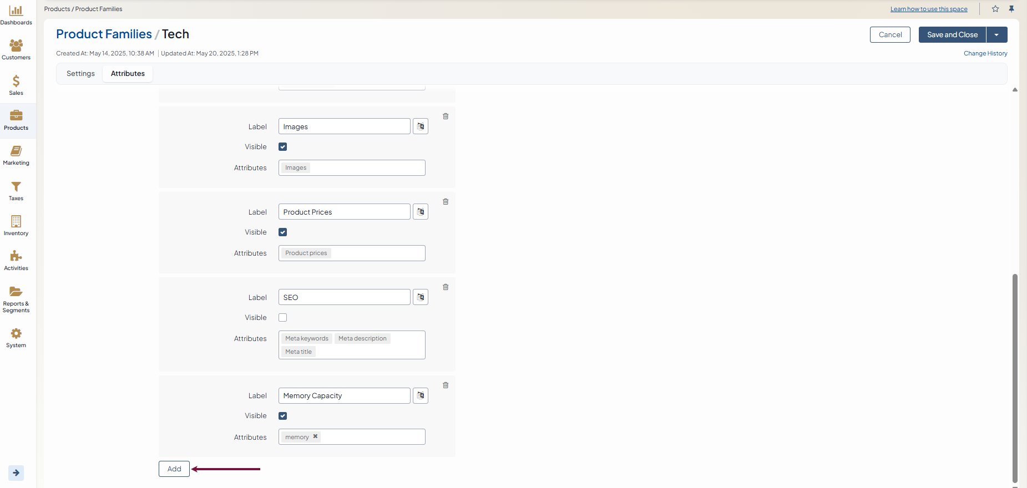The image size is (1027, 488).
Task: Uncheck Visible for Memory Capacity group
Action: tap(283, 416)
